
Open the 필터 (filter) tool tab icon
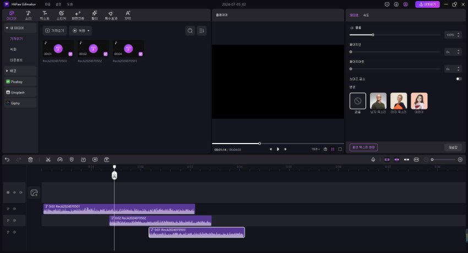coord(95,14)
